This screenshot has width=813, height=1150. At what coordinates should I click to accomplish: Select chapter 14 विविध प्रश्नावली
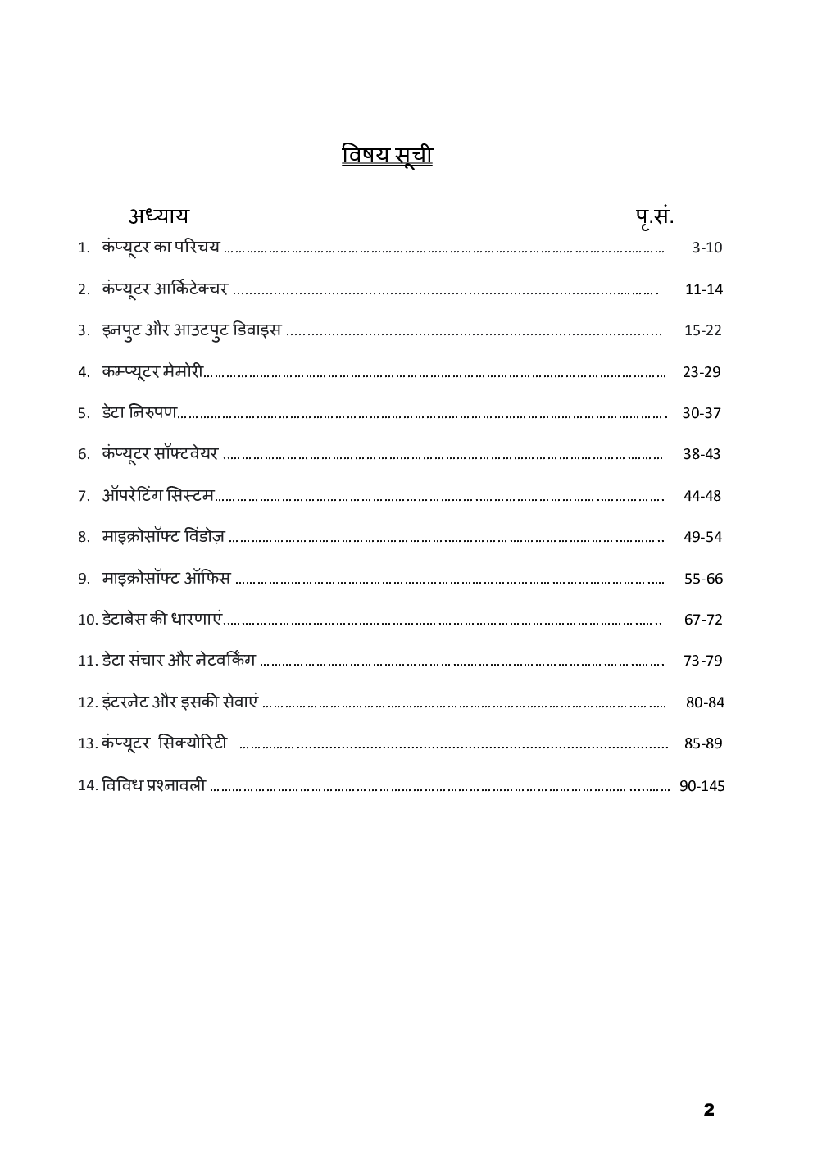[154, 785]
